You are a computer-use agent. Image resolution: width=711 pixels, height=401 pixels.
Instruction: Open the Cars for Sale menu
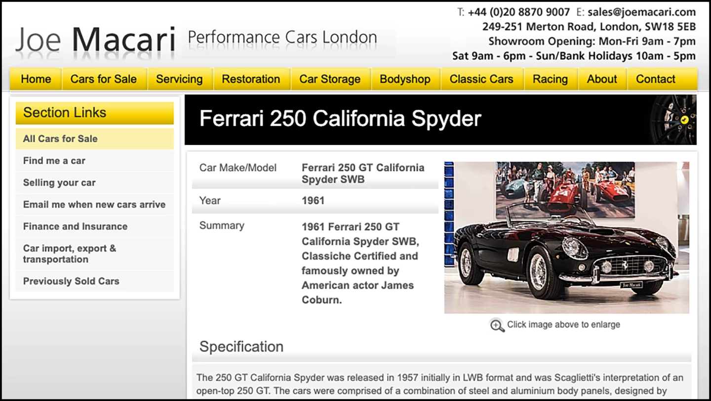[x=104, y=79]
